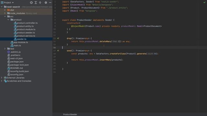The height and width of the screenshot is (116, 207).
Task: Open product.seeder.ts file
Action: point(26,33)
